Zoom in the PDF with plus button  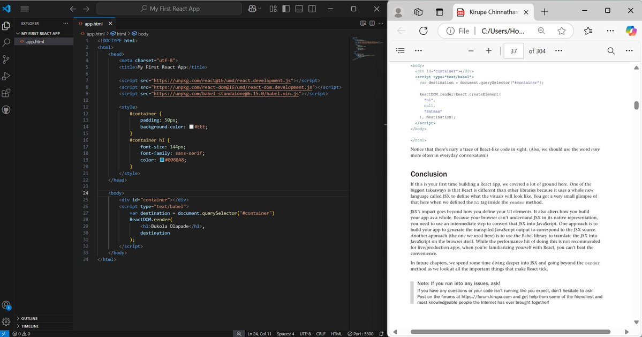tap(488, 51)
